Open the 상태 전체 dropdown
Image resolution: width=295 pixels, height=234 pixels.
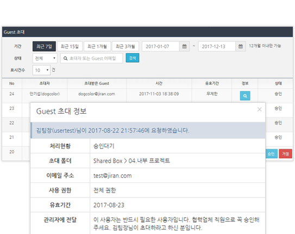(x=45, y=58)
